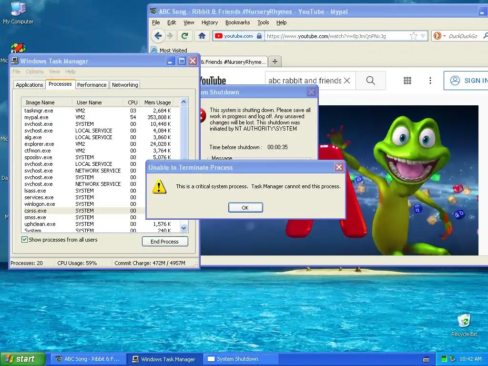The image size is (488, 366).
Task: Select the winlogon.exe process row
Action: click(83, 204)
